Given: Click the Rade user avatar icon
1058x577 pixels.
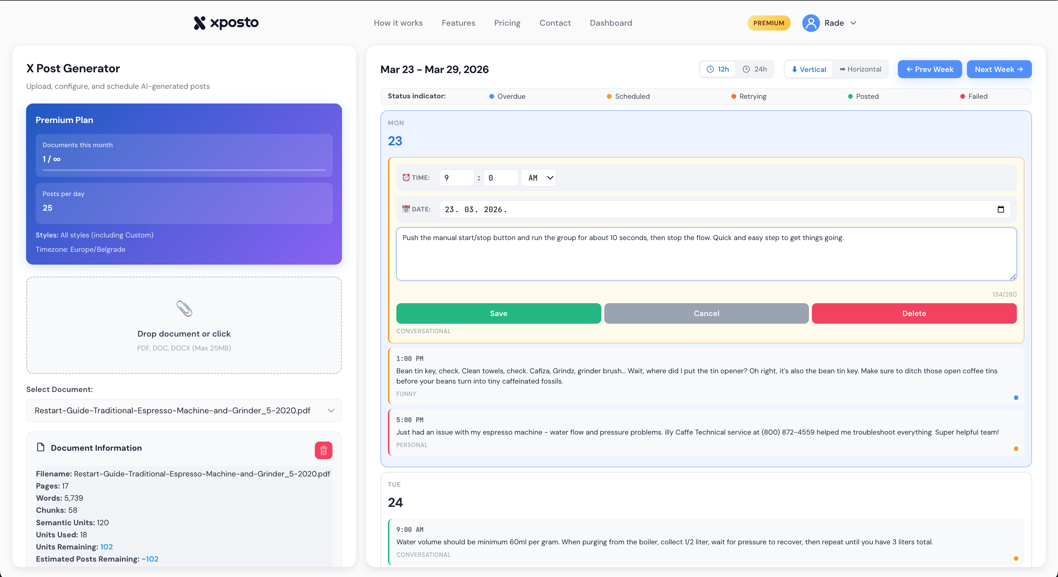Looking at the screenshot, I should point(811,23).
